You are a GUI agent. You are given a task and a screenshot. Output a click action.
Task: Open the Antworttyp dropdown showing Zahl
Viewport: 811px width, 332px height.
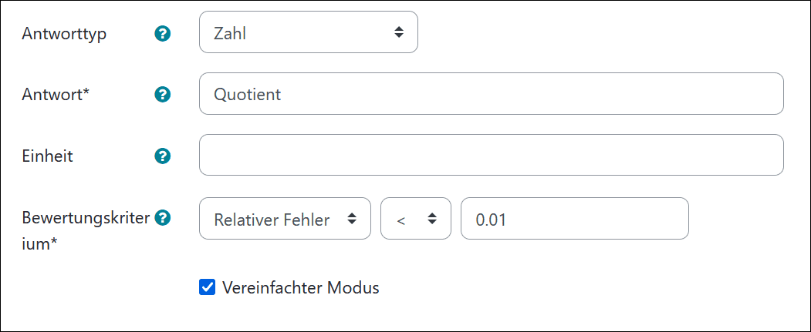coord(308,32)
